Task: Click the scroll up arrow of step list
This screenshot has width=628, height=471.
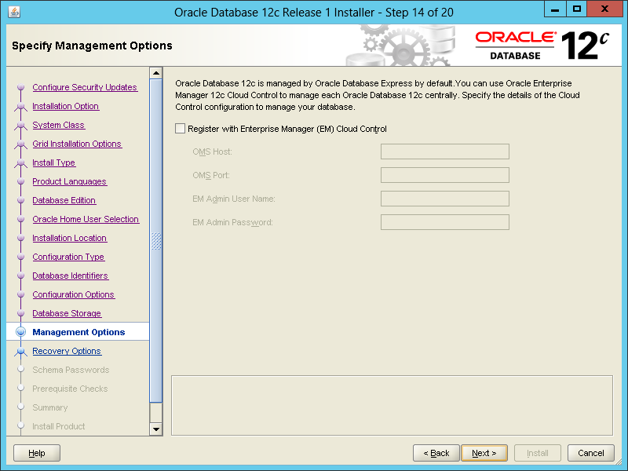Action: click(155, 73)
